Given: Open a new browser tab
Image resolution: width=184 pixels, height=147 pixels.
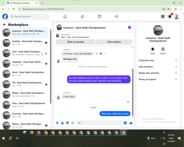Looking at the screenshot, I should 42,3.
